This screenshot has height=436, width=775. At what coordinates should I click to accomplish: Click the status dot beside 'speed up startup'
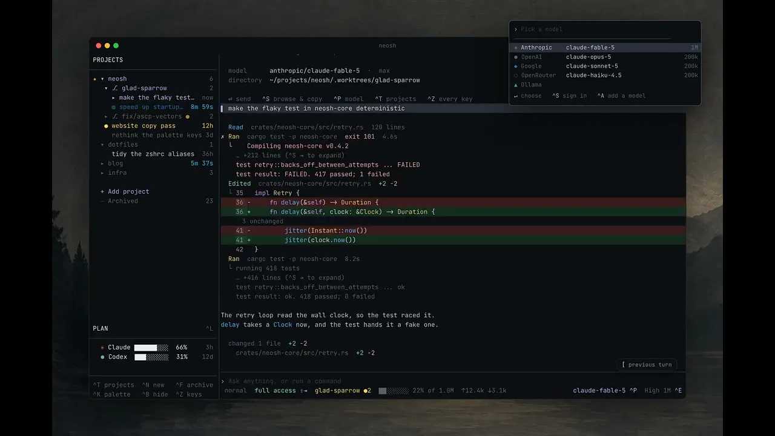click(114, 107)
